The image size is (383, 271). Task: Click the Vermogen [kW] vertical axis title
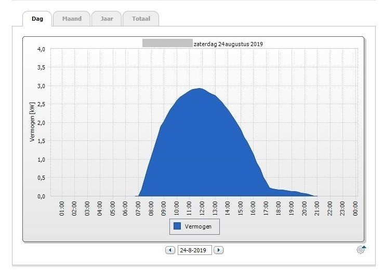click(32, 122)
